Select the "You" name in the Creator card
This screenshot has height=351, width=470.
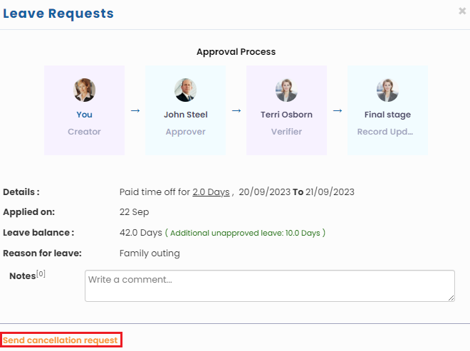click(x=84, y=115)
